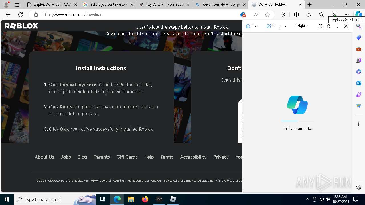The image size is (365, 205).
Task: Open sidebar Tools briefcase icon
Action: point(359,49)
